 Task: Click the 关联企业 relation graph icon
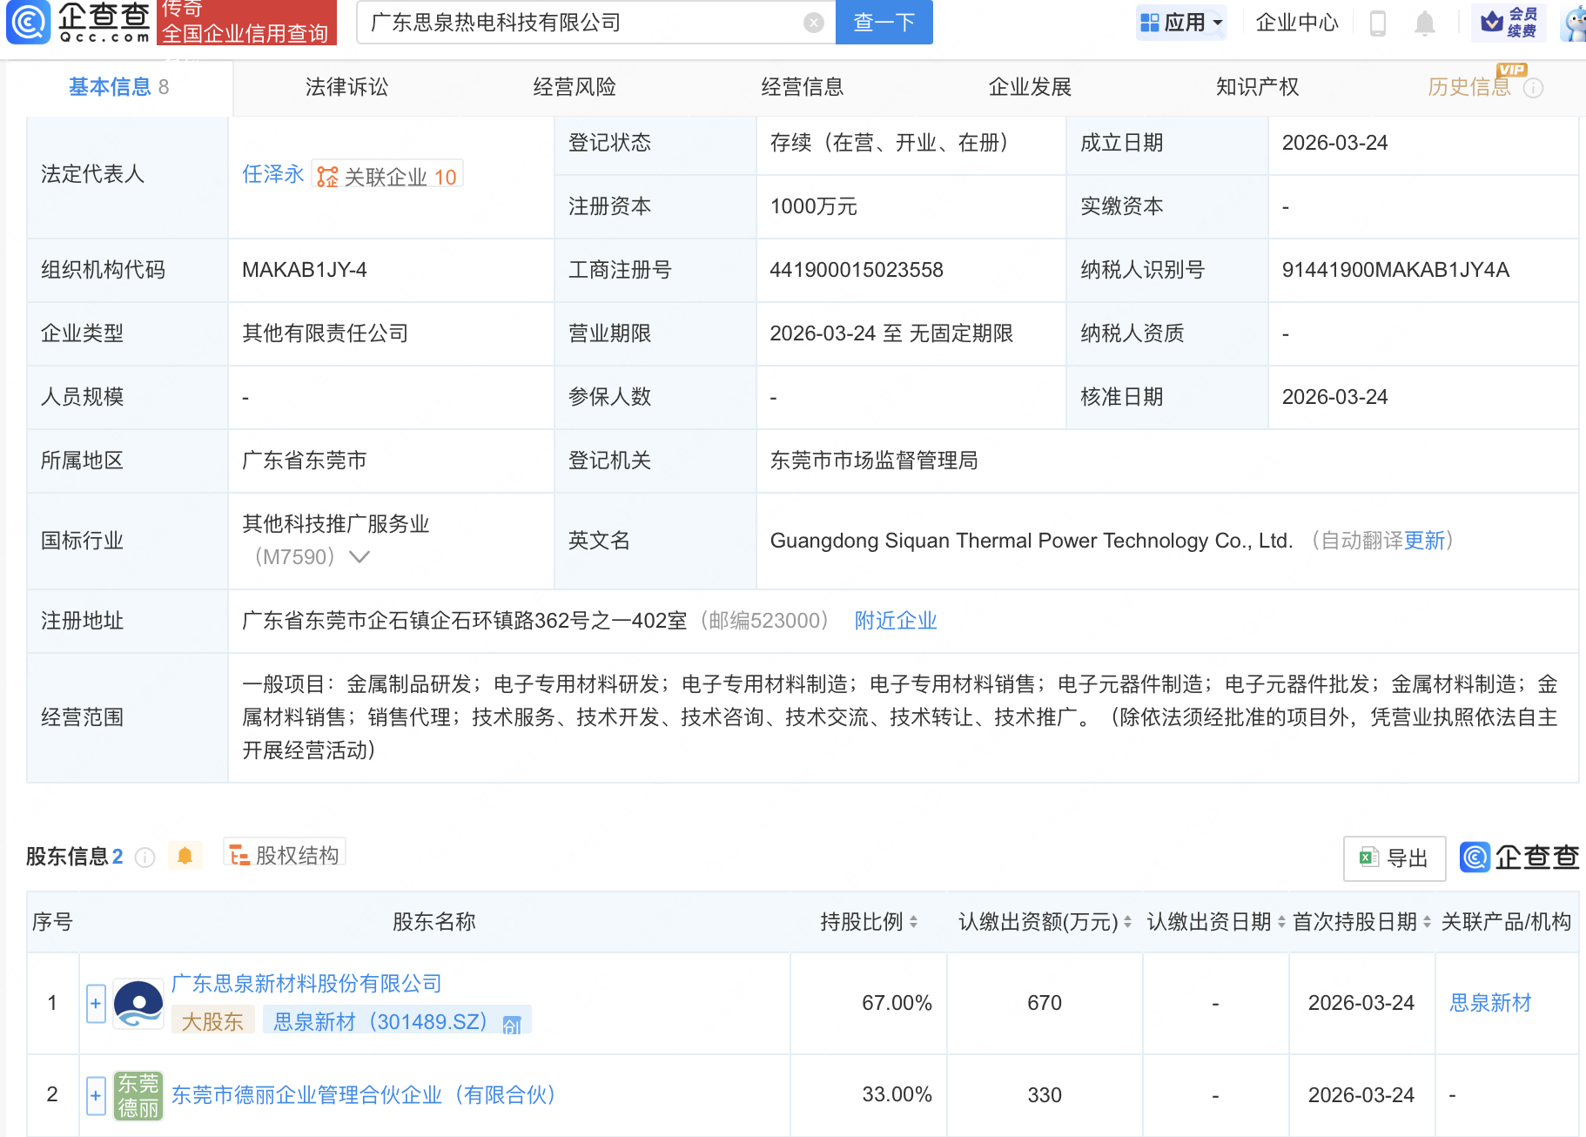coord(326,174)
